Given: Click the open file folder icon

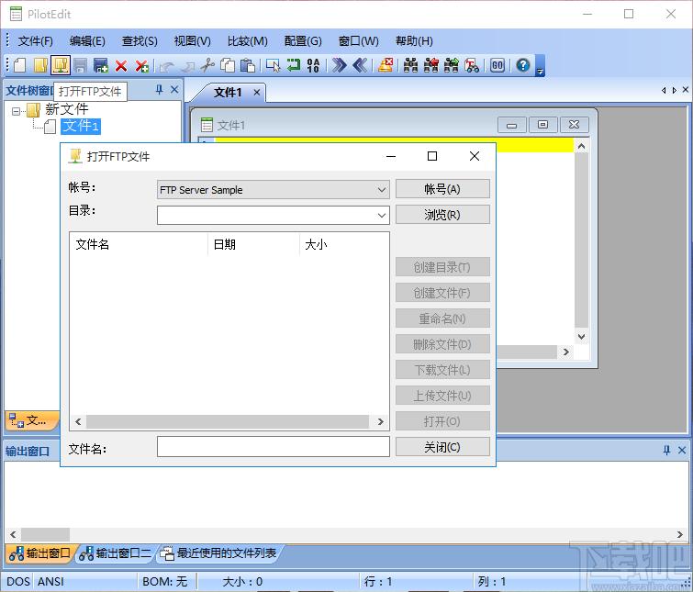Looking at the screenshot, I should (x=40, y=65).
